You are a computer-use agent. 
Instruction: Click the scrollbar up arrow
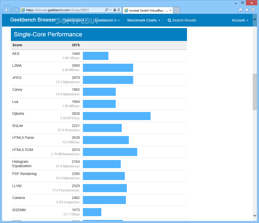point(255,19)
